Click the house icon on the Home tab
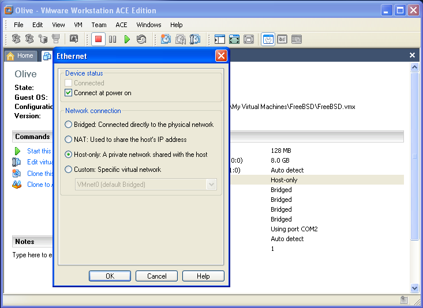This screenshot has width=423, height=308. pyautogui.click(x=10, y=56)
